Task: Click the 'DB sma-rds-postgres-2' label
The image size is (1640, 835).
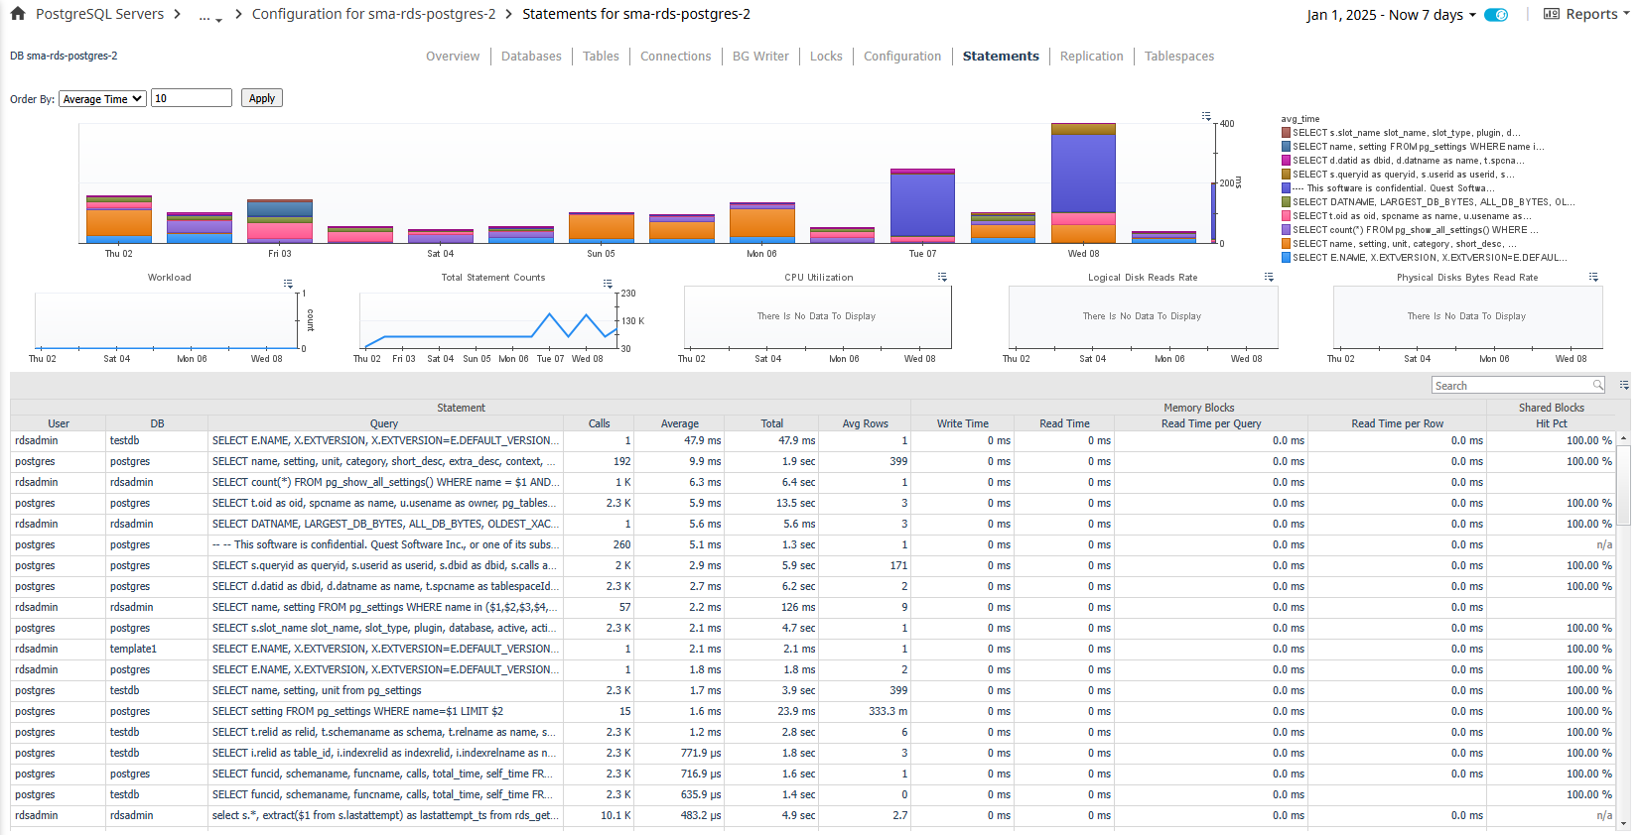Action: click(x=64, y=57)
